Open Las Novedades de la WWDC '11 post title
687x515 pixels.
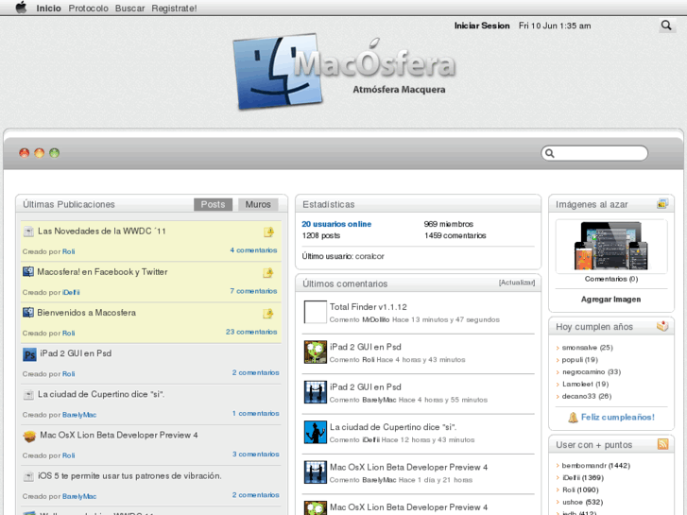pyautogui.click(x=102, y=231)
